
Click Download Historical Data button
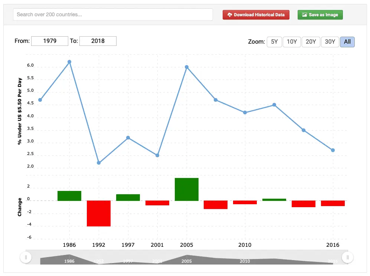256,15
